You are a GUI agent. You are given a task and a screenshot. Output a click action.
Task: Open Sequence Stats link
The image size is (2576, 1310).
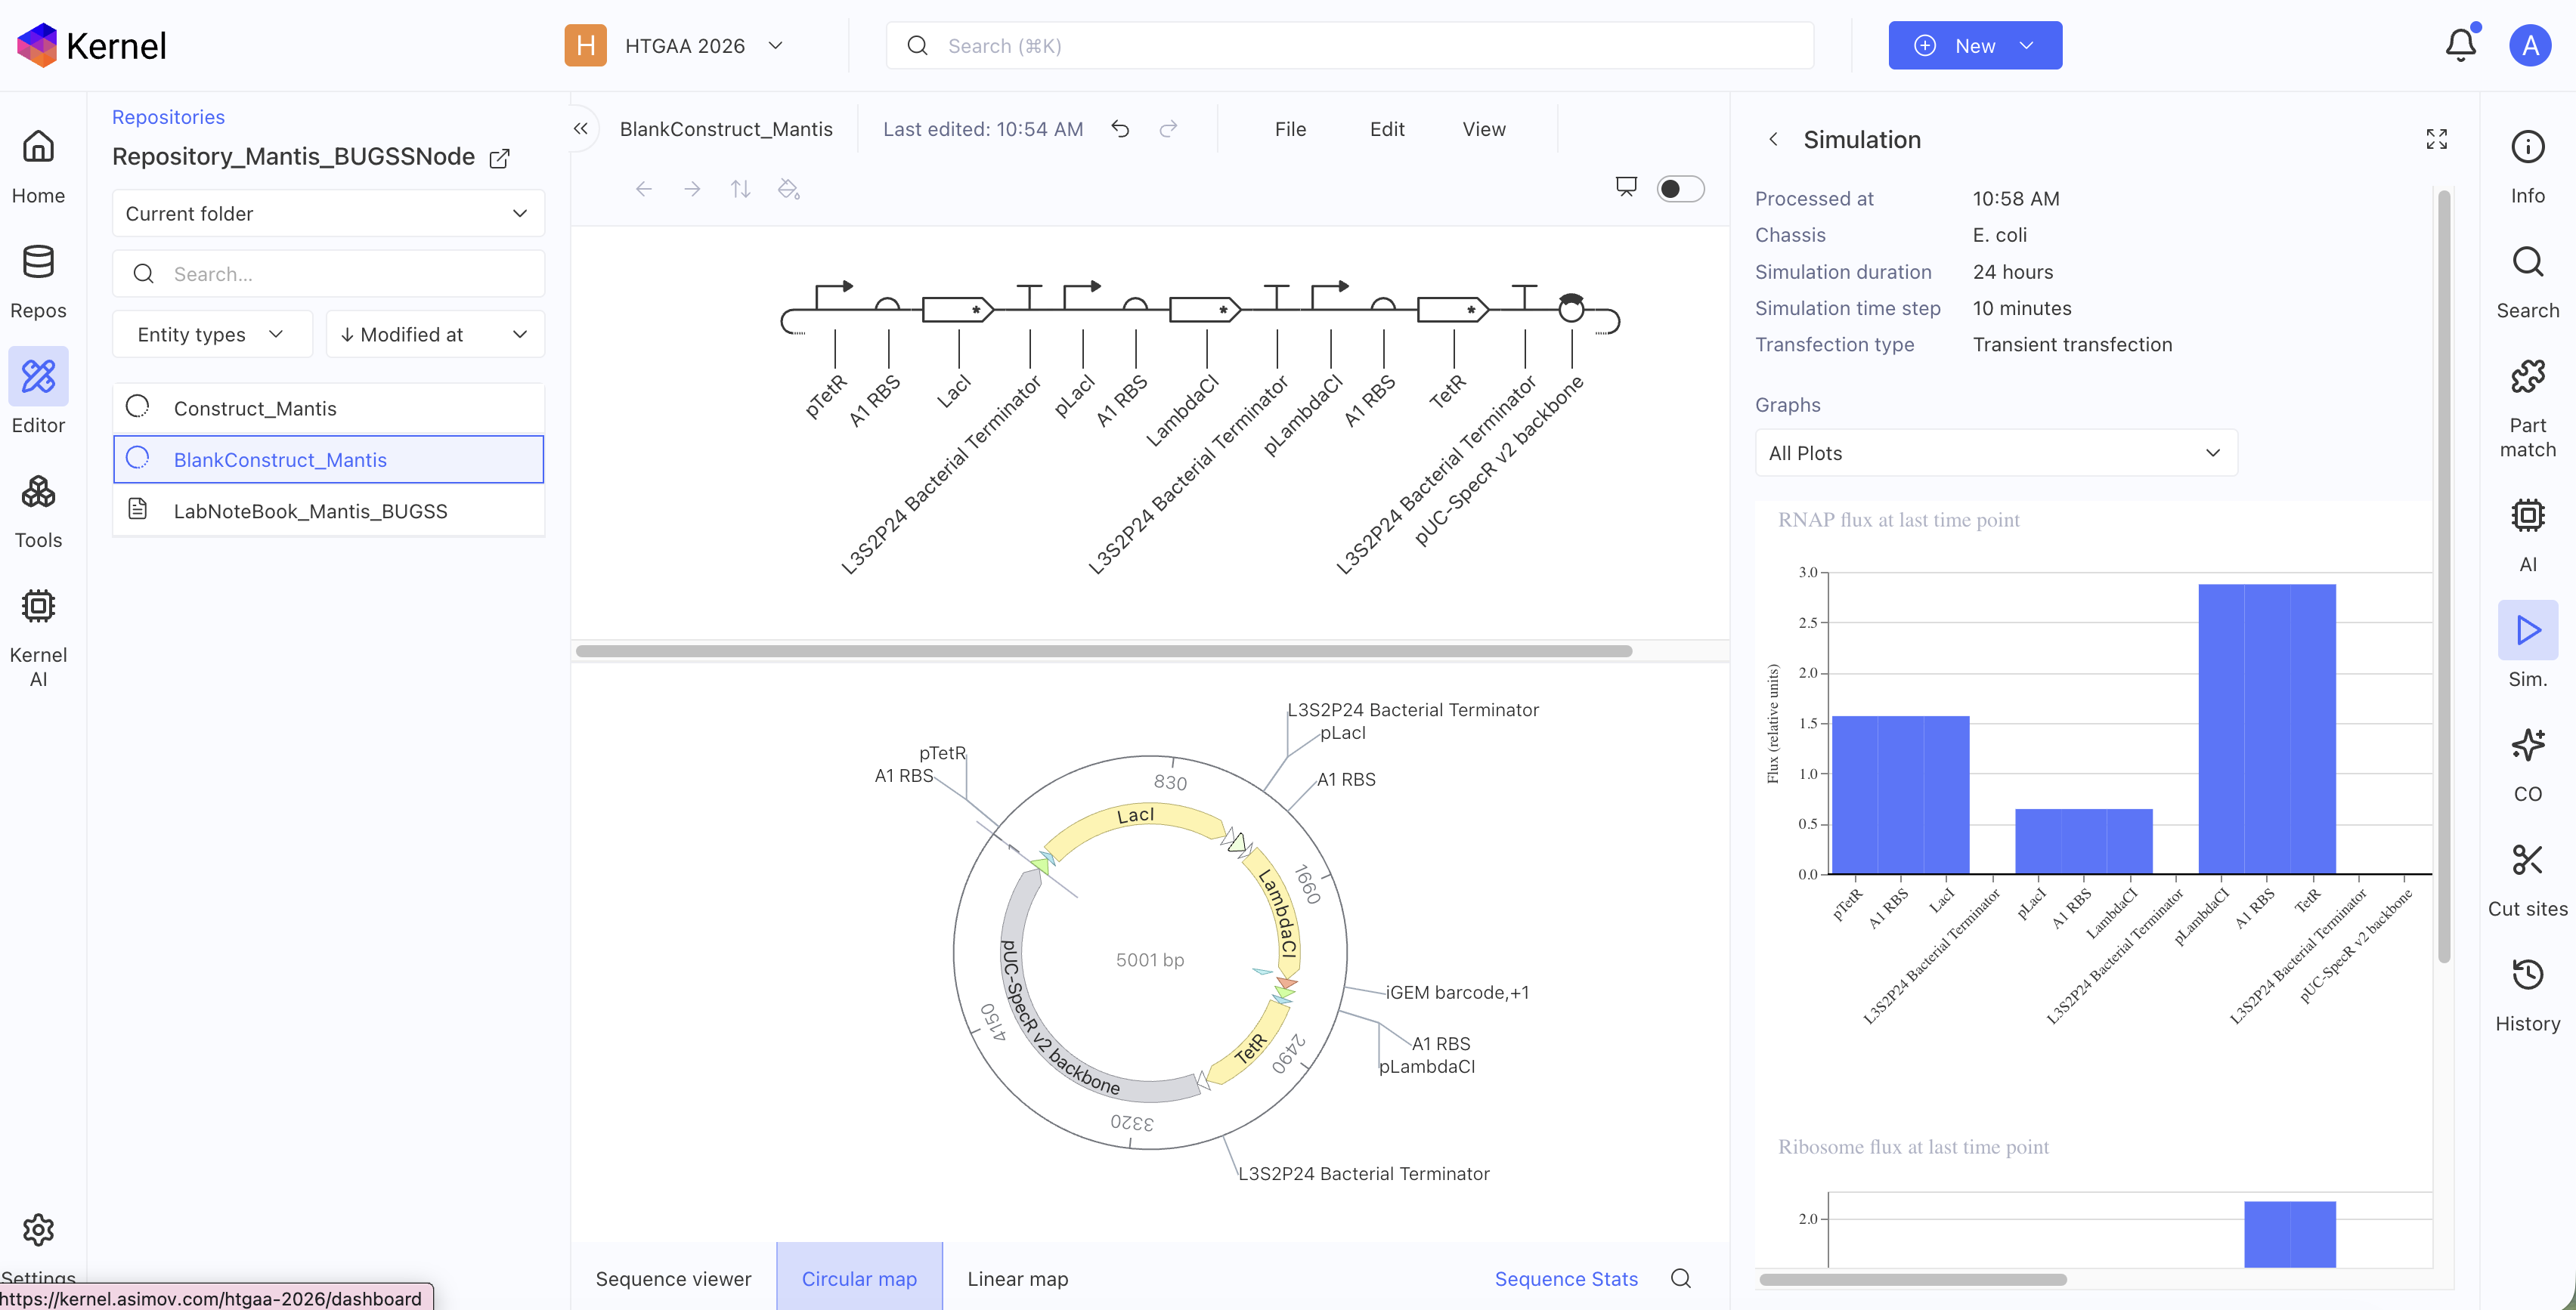1566,1278
